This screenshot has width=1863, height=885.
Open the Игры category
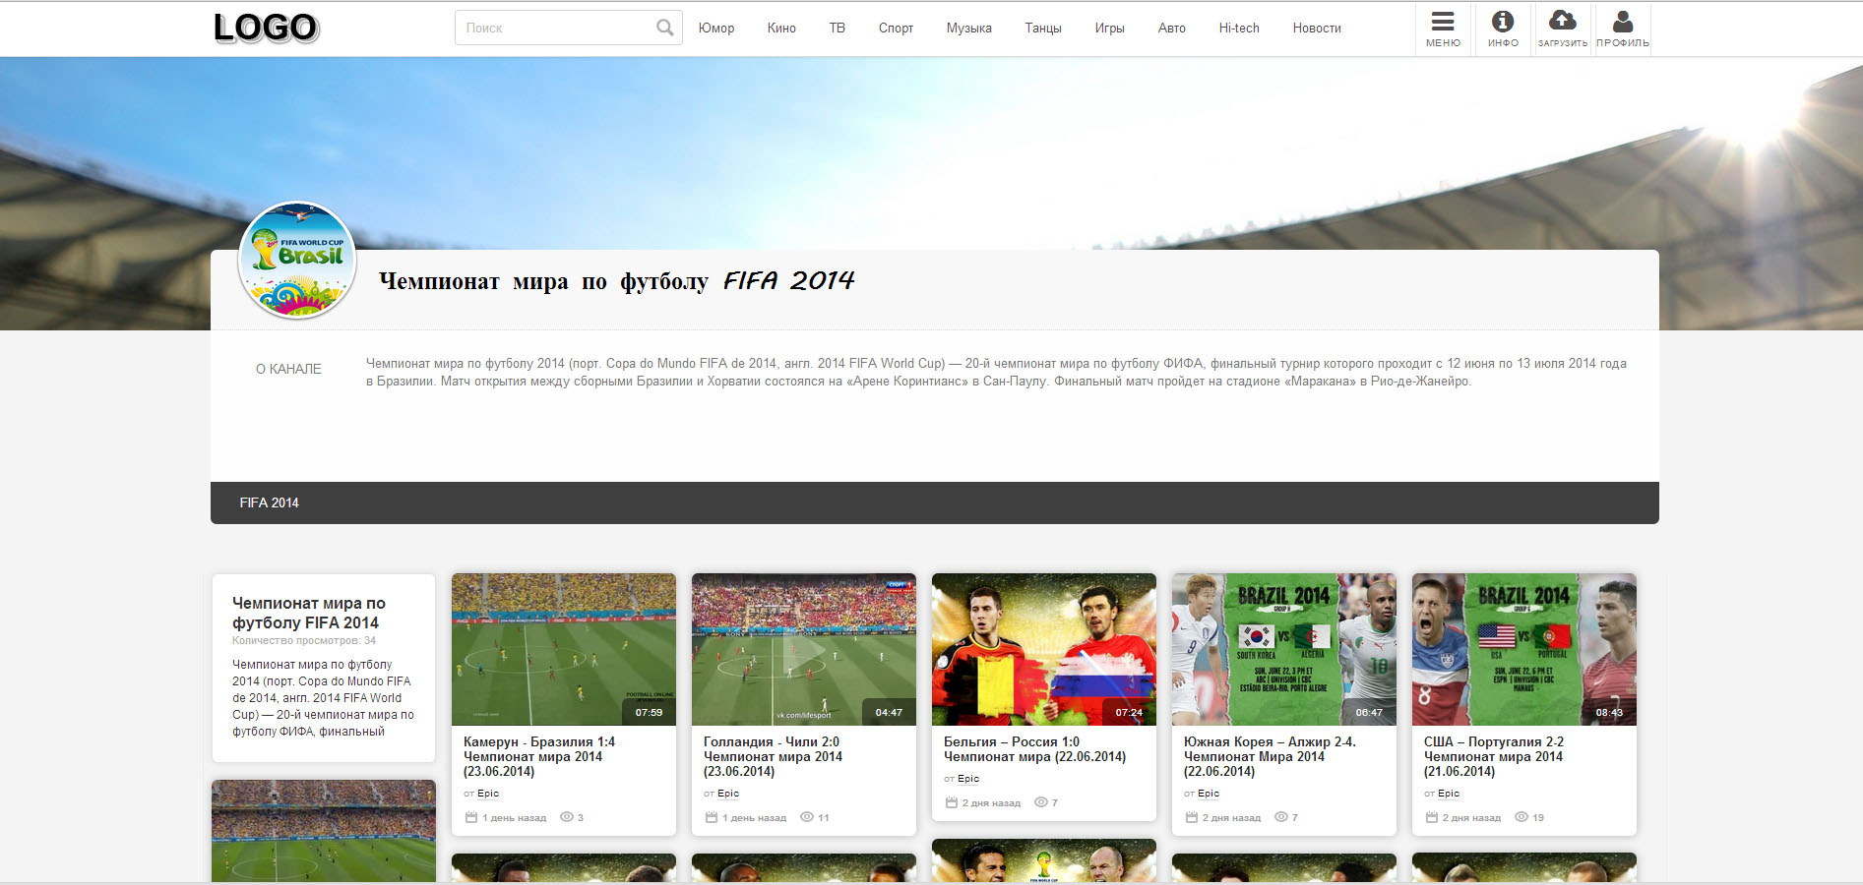pyautogui.click(x=1109, y=28)
